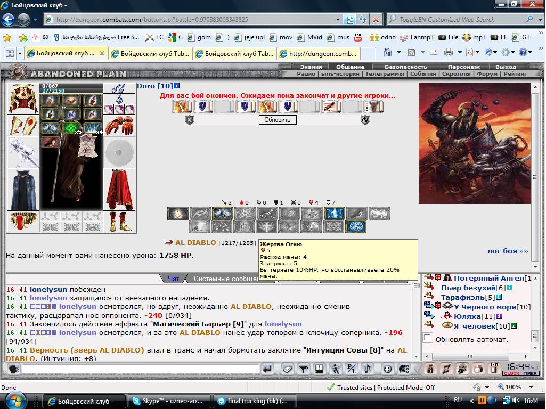546x409 pixels.
Task: Open Skype from the taskbar
Action: pyautogui.click(x=169, y=401)
